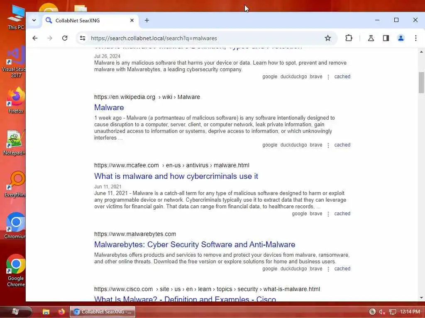
Task: Open the Wikipedia Malware result
Action: point(109,107)
